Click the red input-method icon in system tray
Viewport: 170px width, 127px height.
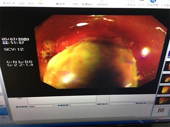click(x=160, y=119)
